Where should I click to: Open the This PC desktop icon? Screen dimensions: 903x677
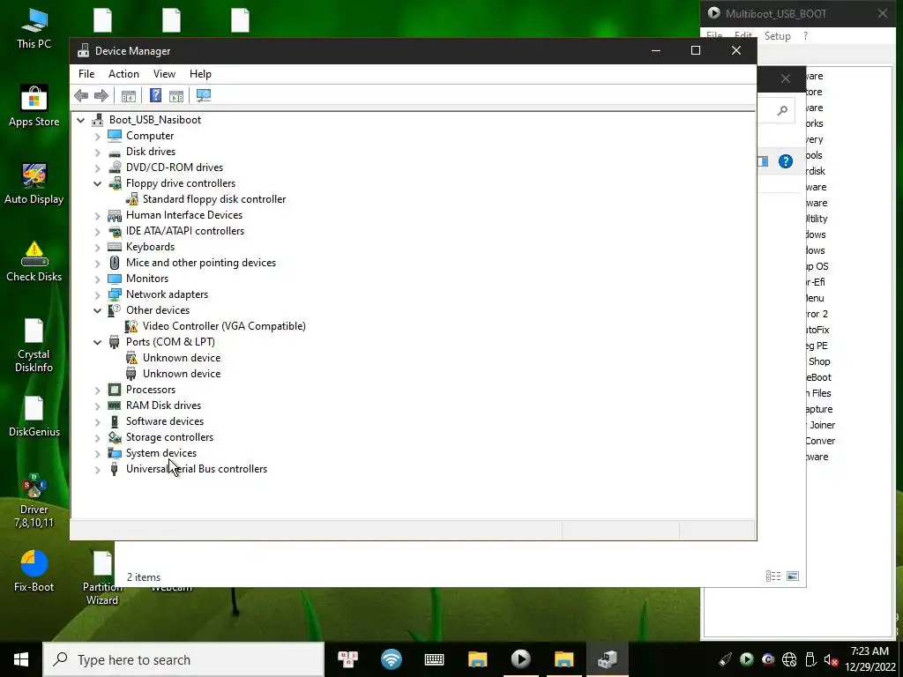coord(34,29)
